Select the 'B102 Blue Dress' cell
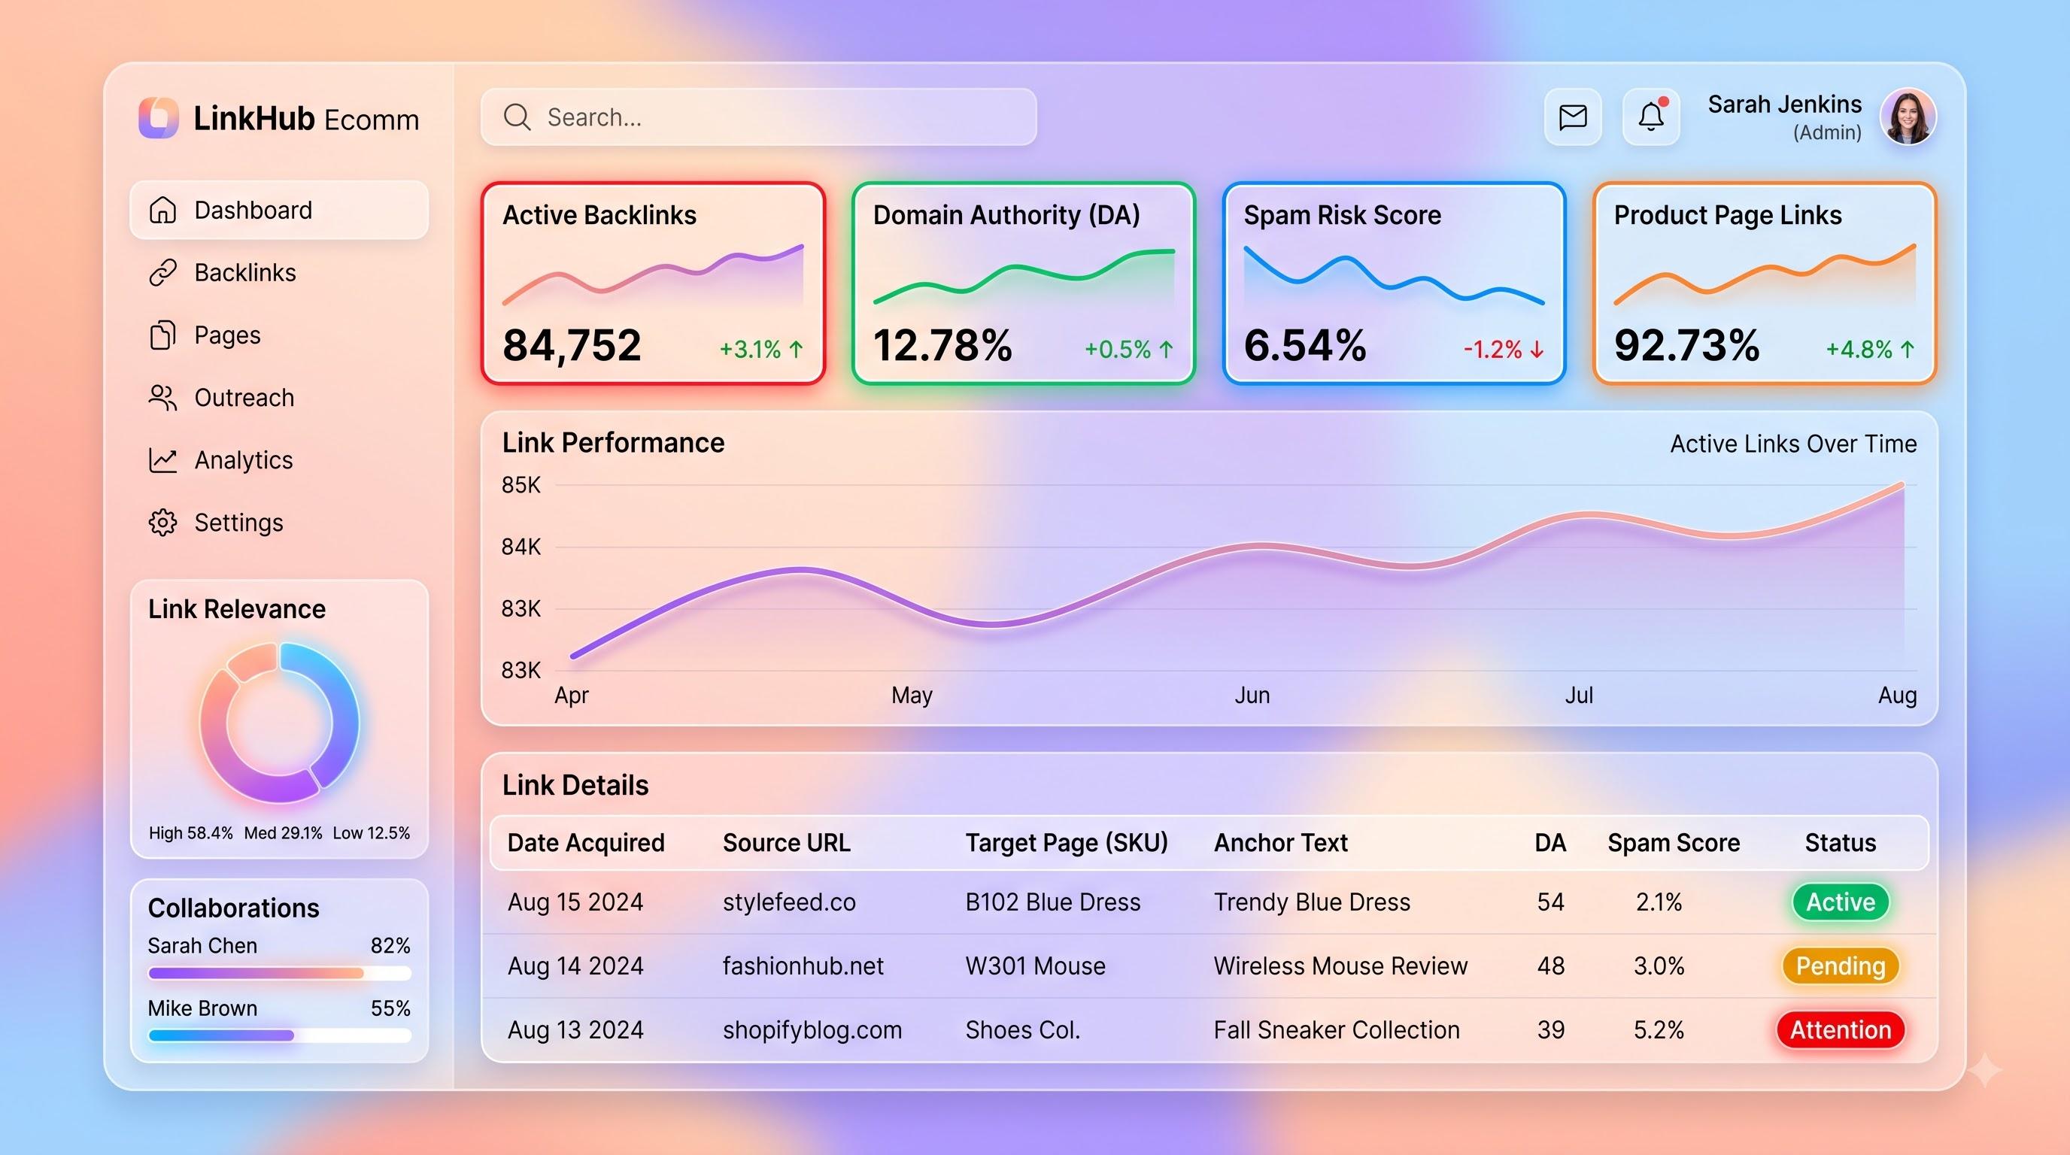 [1053, 902]
